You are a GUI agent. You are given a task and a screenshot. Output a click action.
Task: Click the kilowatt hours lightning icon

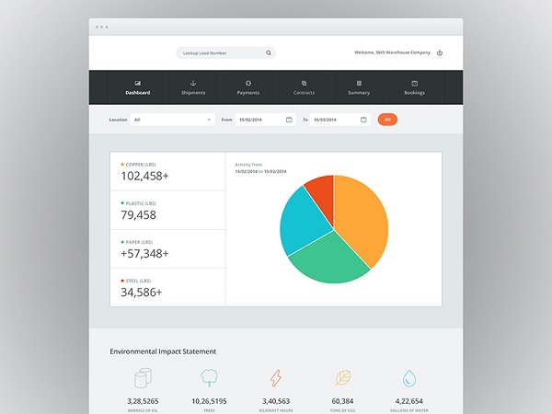click(276, 379)
